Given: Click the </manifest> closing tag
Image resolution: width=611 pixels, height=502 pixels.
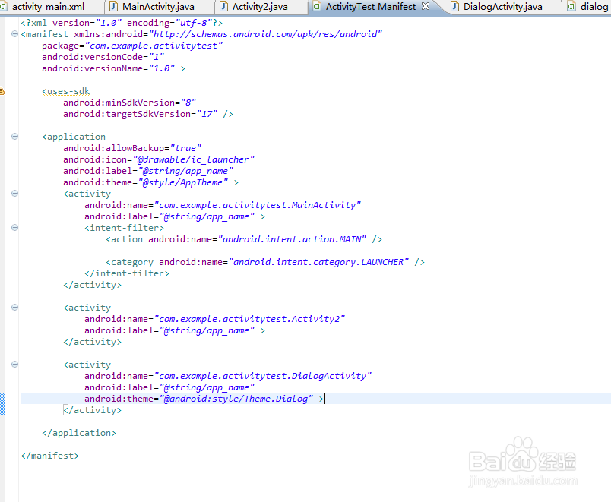Looking at the screenshot, I should click(x=50, y=455).
